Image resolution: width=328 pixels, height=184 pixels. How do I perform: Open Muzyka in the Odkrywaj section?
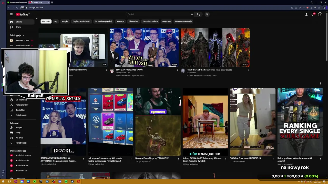(22, 128)
